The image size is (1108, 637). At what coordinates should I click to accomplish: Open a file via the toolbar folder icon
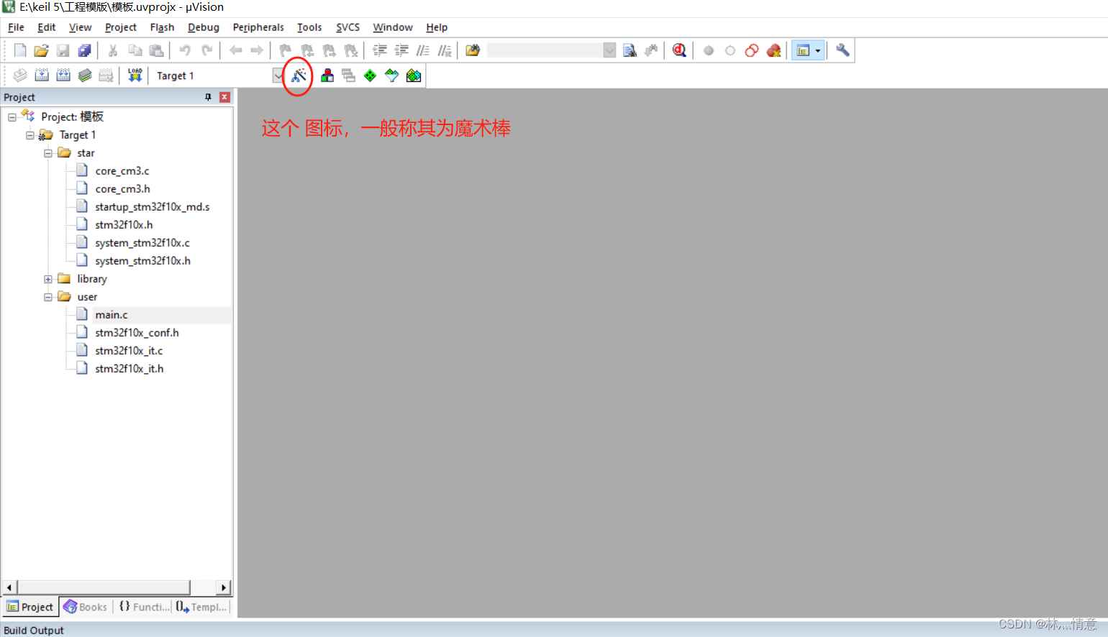coord(42,50)
